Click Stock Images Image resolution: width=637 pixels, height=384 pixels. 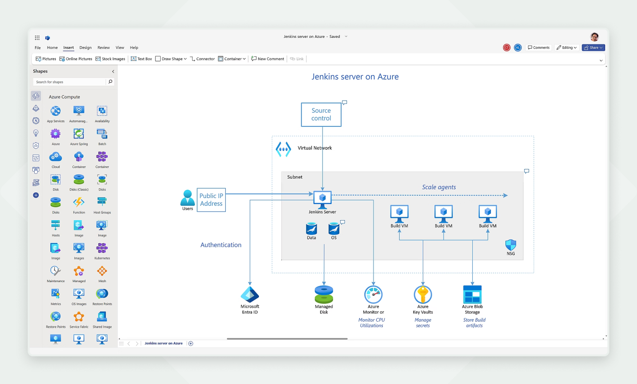point(110,59)
